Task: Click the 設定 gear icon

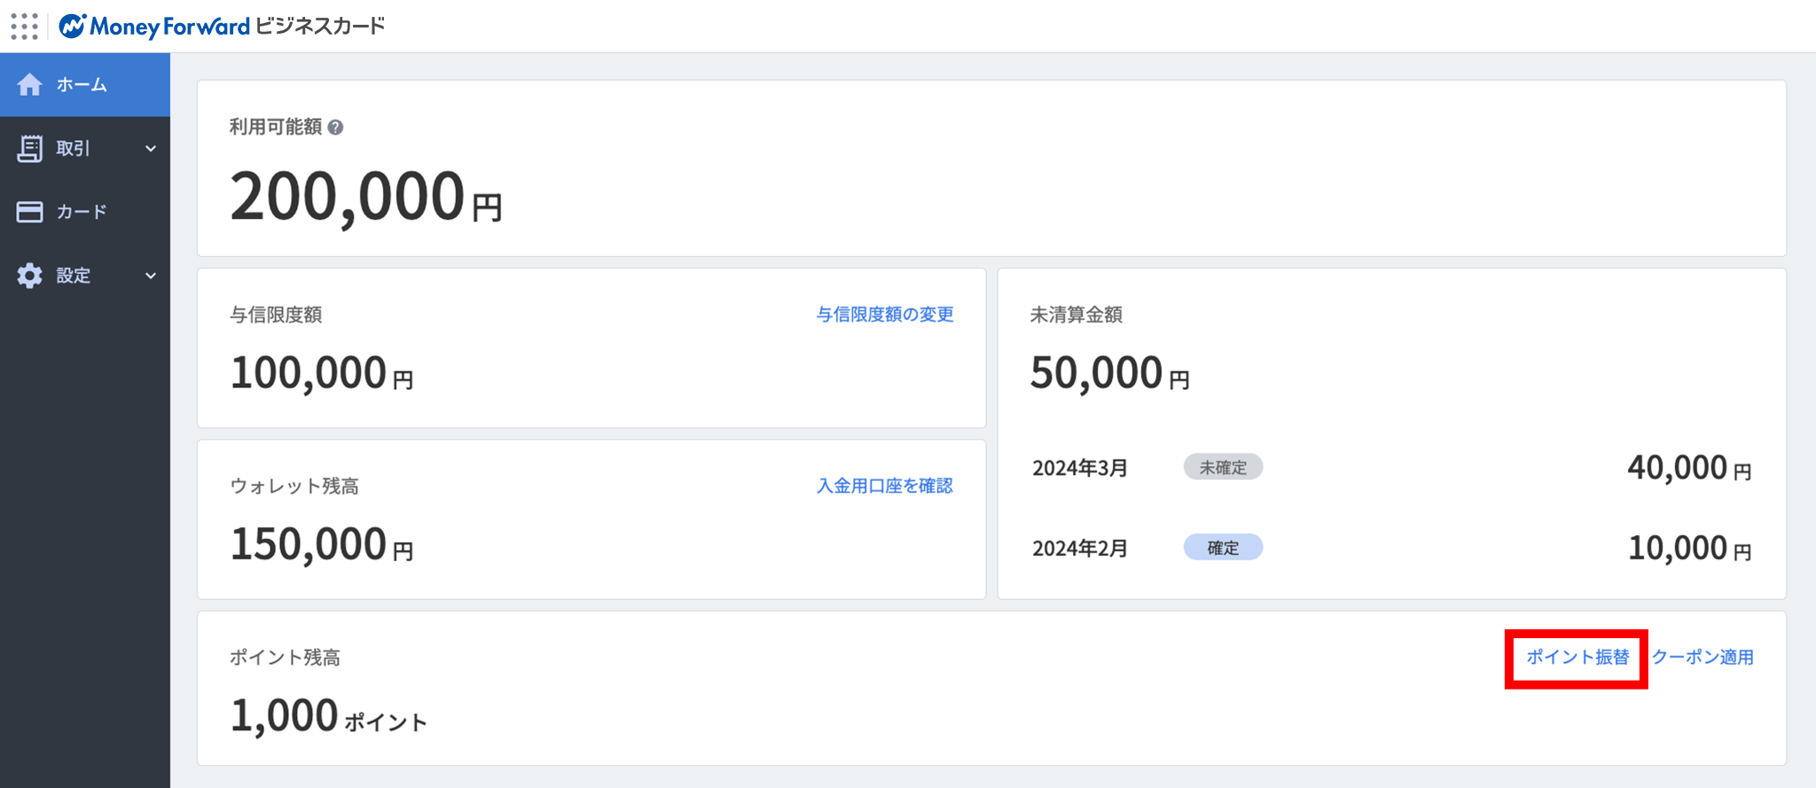Action: pos(29,276)
